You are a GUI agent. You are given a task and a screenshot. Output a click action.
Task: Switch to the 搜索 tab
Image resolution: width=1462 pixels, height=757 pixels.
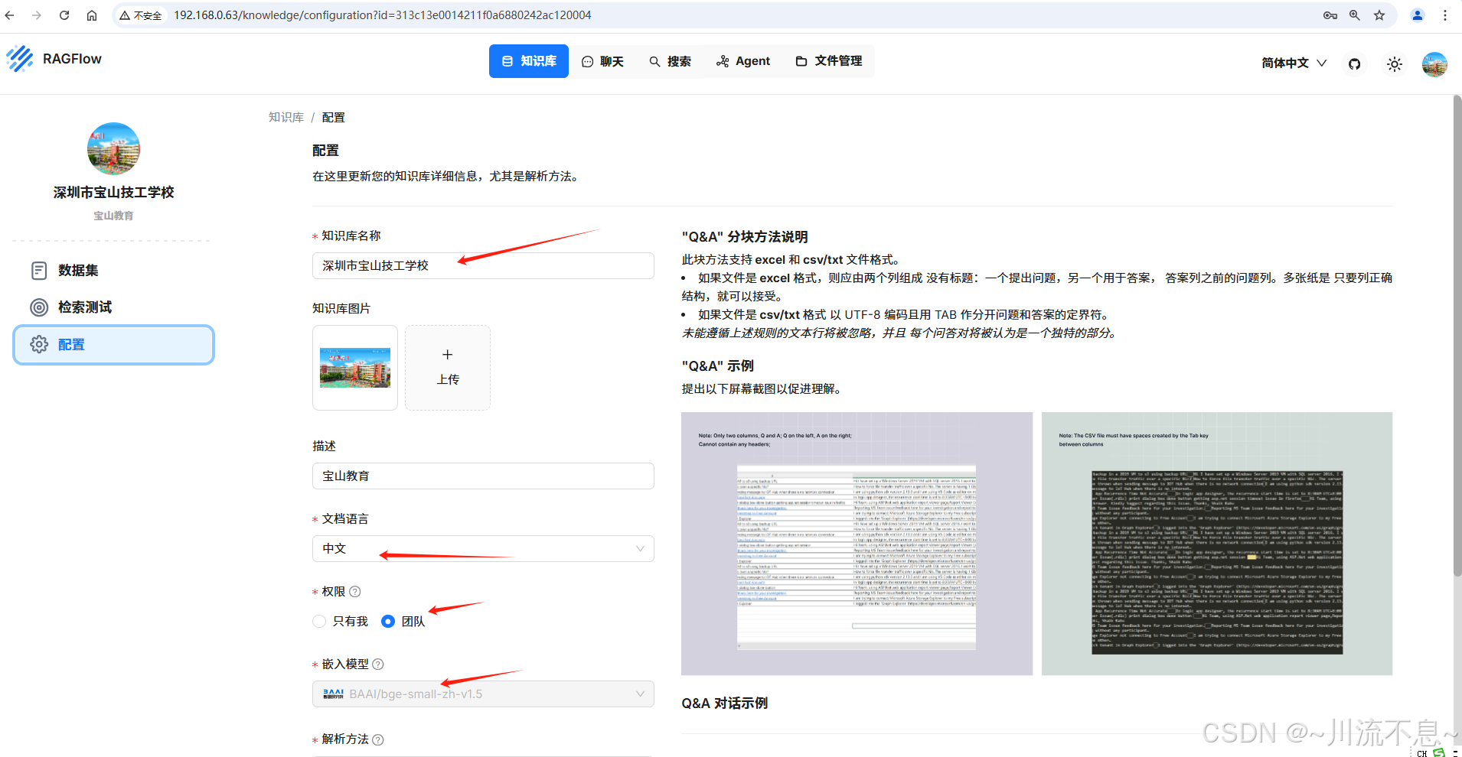click(x=671, y=61)
